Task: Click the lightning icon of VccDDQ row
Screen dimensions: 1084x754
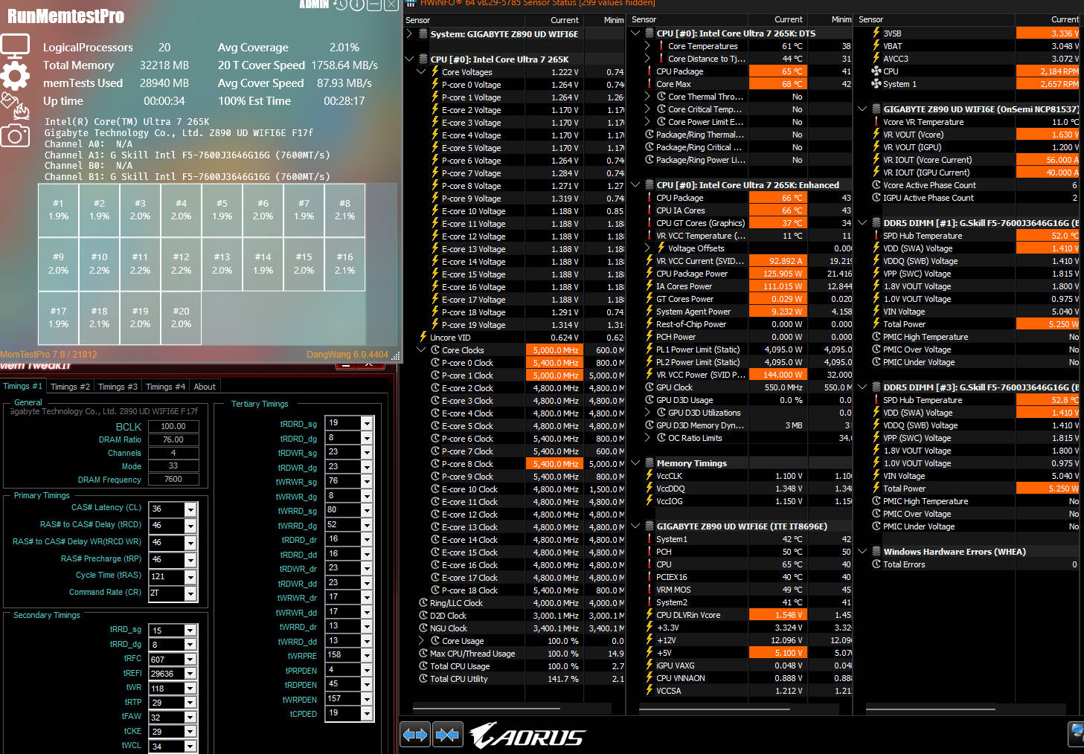Action: [x=649, y=489]
